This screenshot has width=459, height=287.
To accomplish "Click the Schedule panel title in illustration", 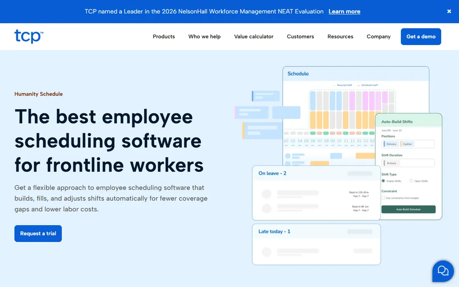I will point(298,74).
